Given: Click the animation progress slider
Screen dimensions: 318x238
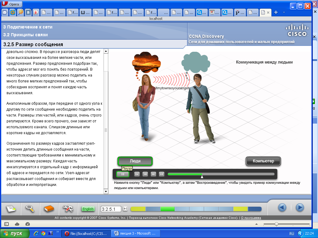Looking at the screenshot, I should point(221,174).
